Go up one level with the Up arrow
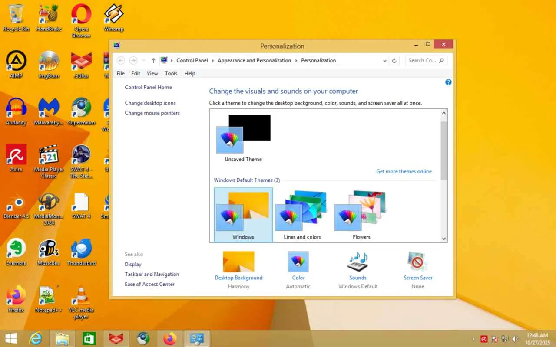Image resolution: width=556 pixels, height=347 pixels. click(x=153, y=61)
